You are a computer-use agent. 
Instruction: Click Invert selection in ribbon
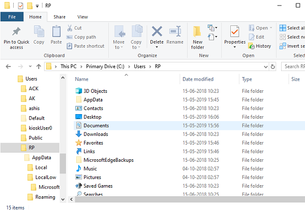pyautogui.click(x=292, y=46)
